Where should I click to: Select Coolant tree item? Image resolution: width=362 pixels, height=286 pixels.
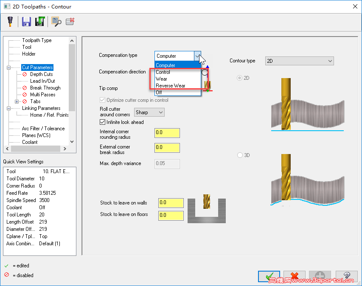click(x=30, y=142)
